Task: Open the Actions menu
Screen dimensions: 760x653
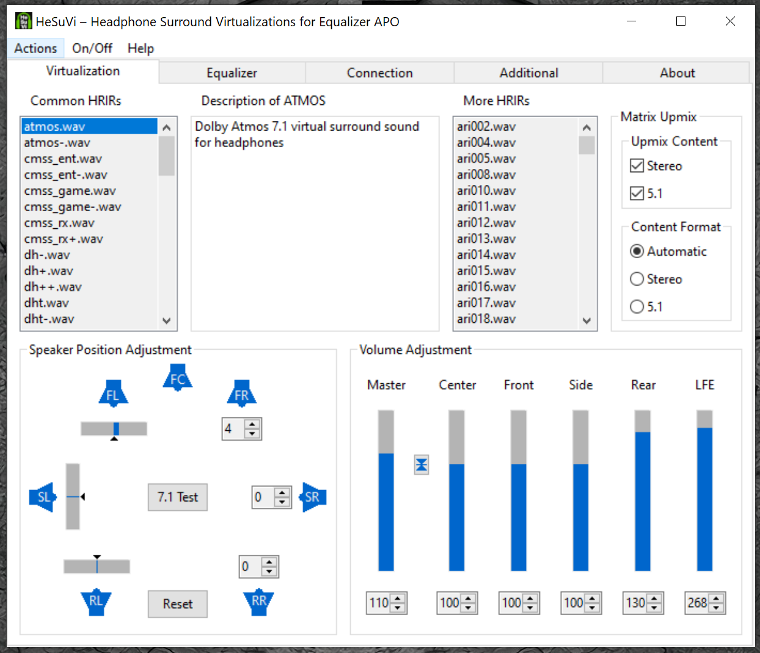Action: tap(35, 48)
